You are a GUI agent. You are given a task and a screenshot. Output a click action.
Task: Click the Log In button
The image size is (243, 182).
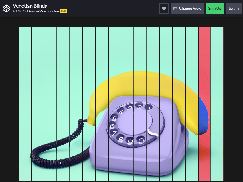234,8
